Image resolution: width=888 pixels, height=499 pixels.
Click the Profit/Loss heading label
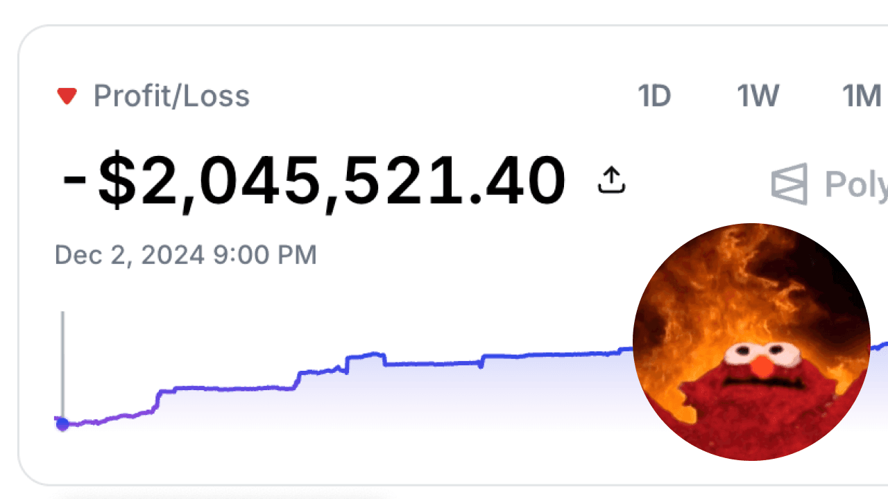[171, 96]
